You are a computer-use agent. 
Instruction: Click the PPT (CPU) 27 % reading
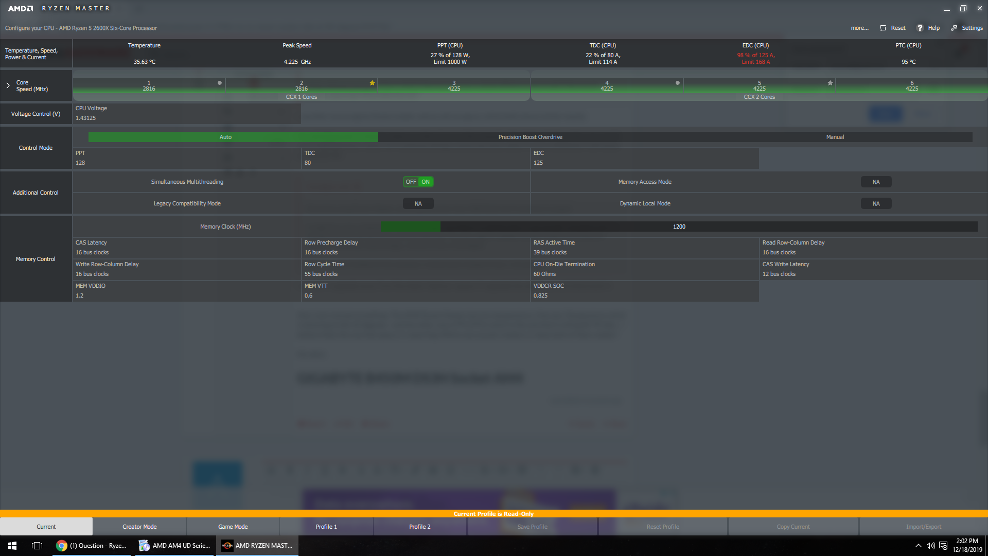pos(450,59)
